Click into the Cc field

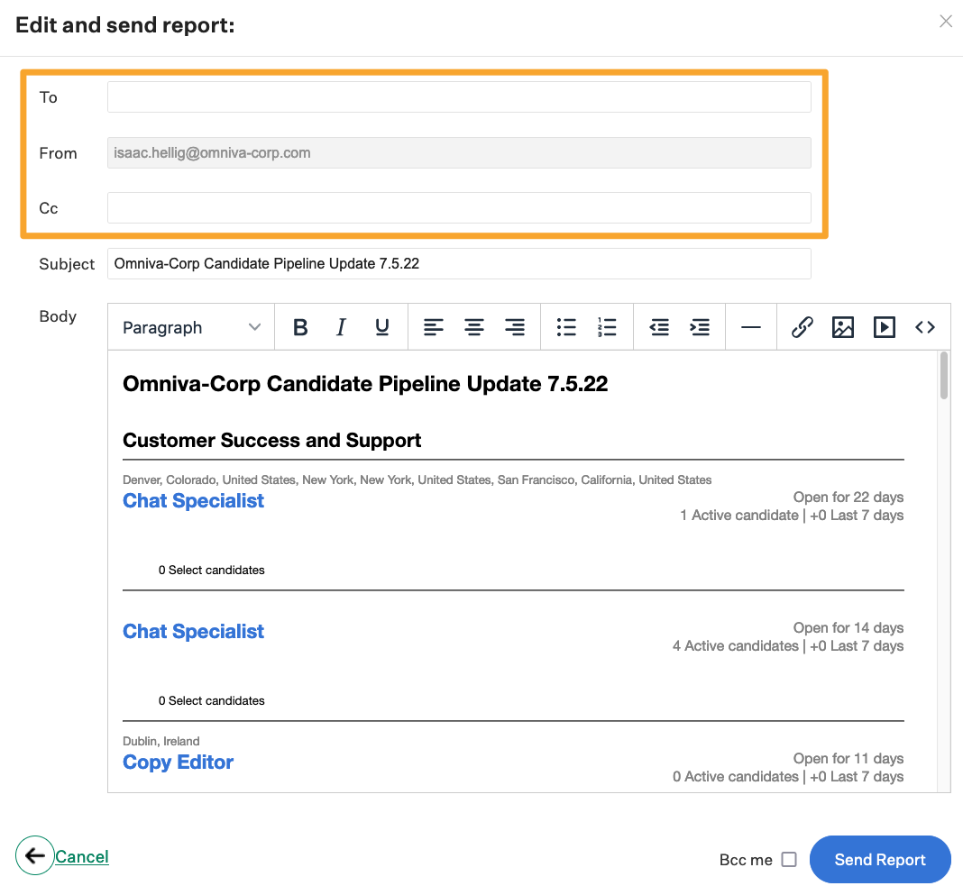coord(459,207)
